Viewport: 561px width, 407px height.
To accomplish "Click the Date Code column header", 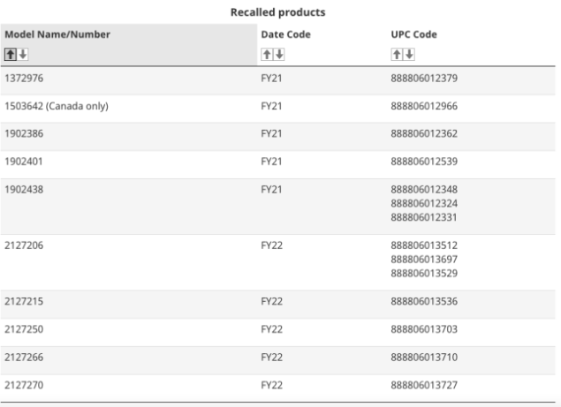I will coord(286,34).
